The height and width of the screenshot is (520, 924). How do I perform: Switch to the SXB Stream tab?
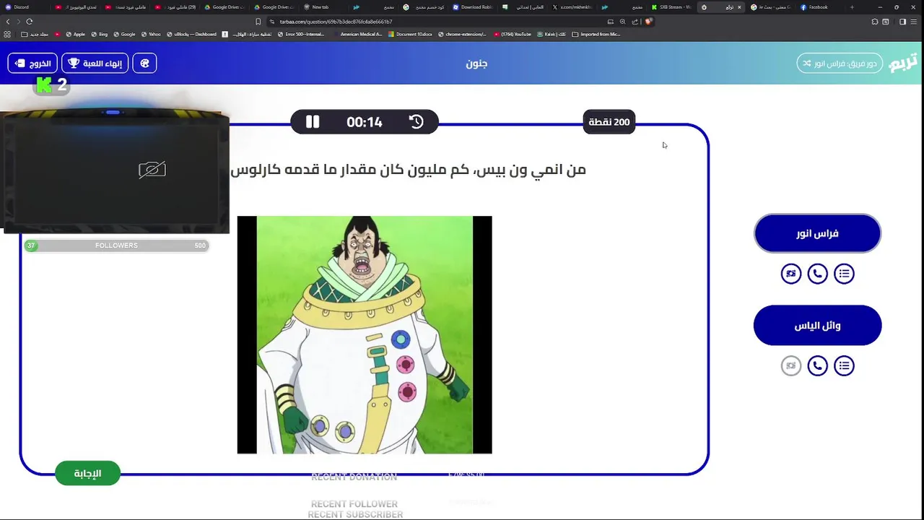671,7
